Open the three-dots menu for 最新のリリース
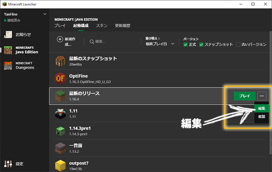272x172 pixels. [x=262, y=96]
